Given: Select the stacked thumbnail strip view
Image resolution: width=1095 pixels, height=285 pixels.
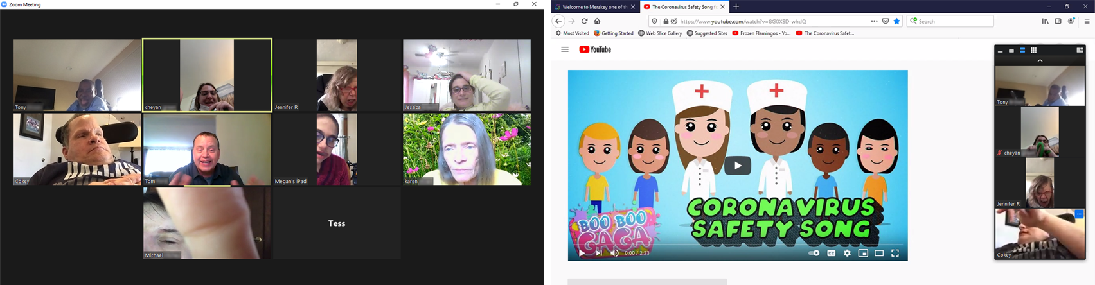Looking at the screenshot, I should pyautogui.click(x=1022, y=50).
